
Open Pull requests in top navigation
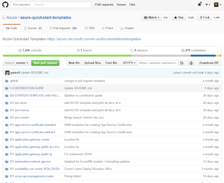pos(104,5)
